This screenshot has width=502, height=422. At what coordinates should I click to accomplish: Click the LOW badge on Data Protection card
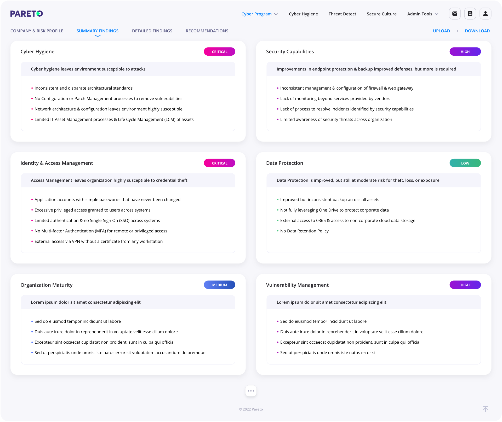[465, 163]
